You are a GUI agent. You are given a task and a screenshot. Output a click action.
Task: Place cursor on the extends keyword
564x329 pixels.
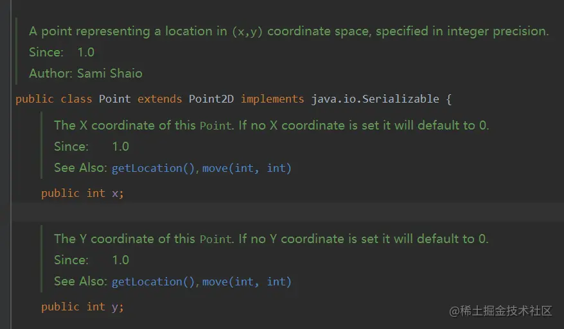click(x=159, y=99)
